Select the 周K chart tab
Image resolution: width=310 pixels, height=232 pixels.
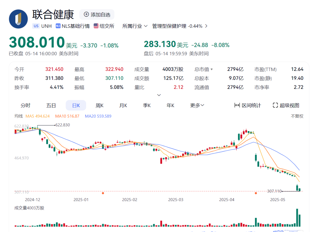(99, 105)
